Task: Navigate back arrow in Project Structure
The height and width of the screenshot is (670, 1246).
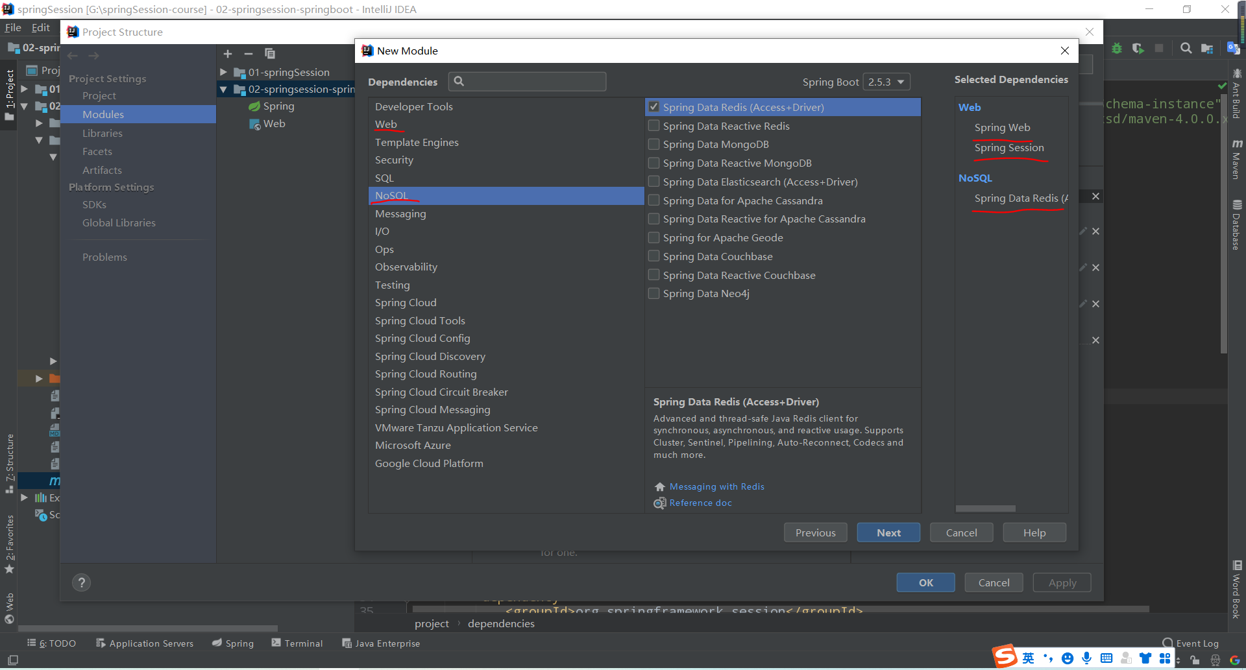Action: pos(73,56)
